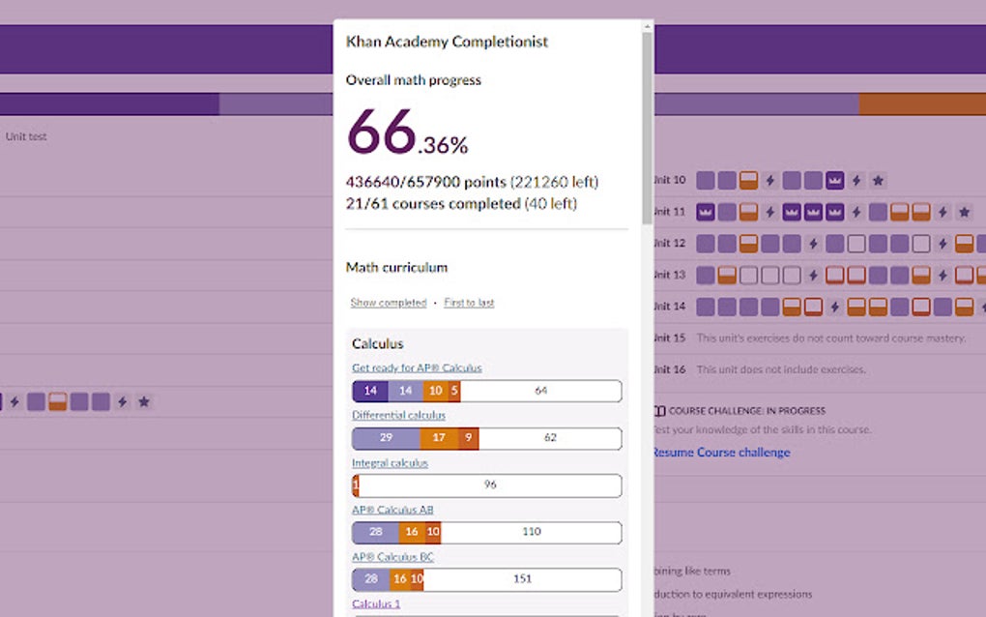Click an empty unstarted skill square in Unit 12
Screen dimensions: 986x617
coord(858,242)
